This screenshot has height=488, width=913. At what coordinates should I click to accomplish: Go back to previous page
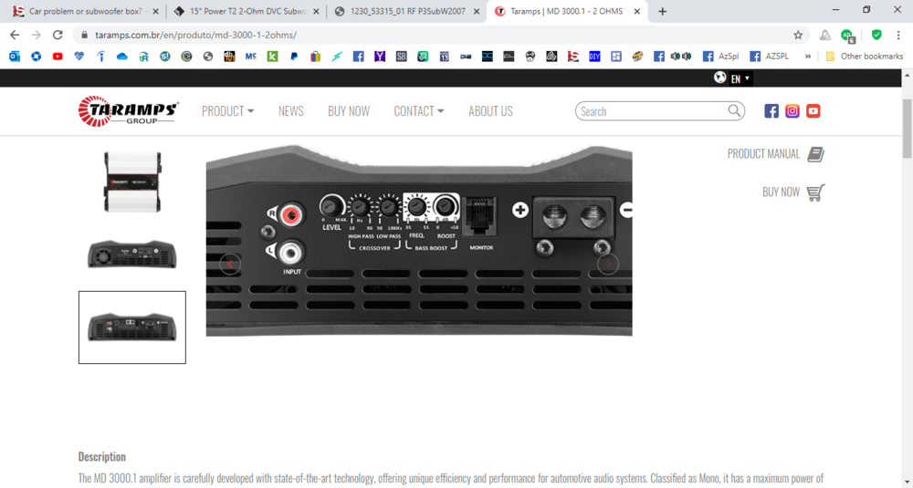coord(15,35)
